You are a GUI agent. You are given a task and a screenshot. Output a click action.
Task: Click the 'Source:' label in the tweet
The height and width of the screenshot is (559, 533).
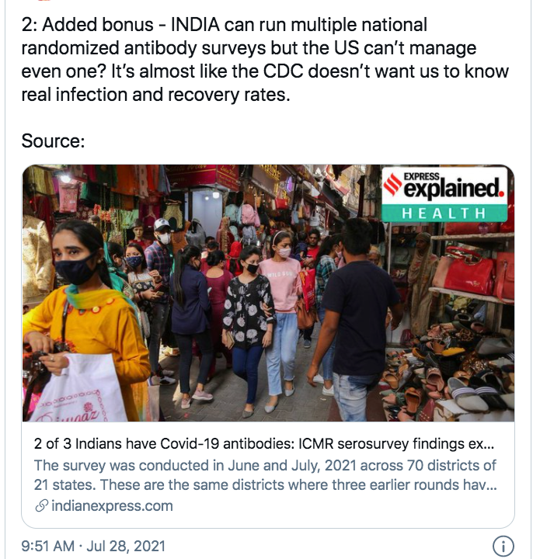53,141
